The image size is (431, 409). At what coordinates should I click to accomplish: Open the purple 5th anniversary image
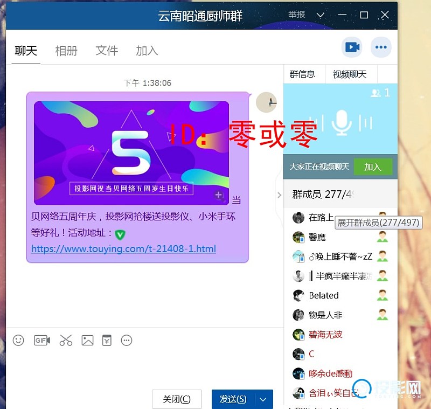point(131,153)
